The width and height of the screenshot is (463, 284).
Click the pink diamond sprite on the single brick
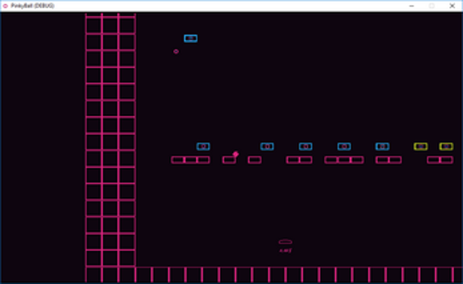236,154
